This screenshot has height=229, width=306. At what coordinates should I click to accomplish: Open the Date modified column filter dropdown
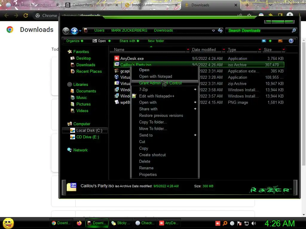pyautogui.click(x=224, y=50)
